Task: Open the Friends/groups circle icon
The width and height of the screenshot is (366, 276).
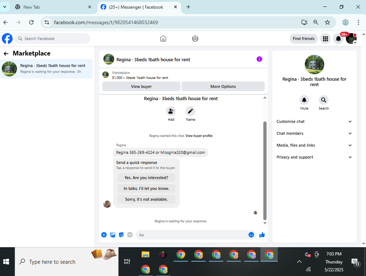Action: (x=195, y=39)
